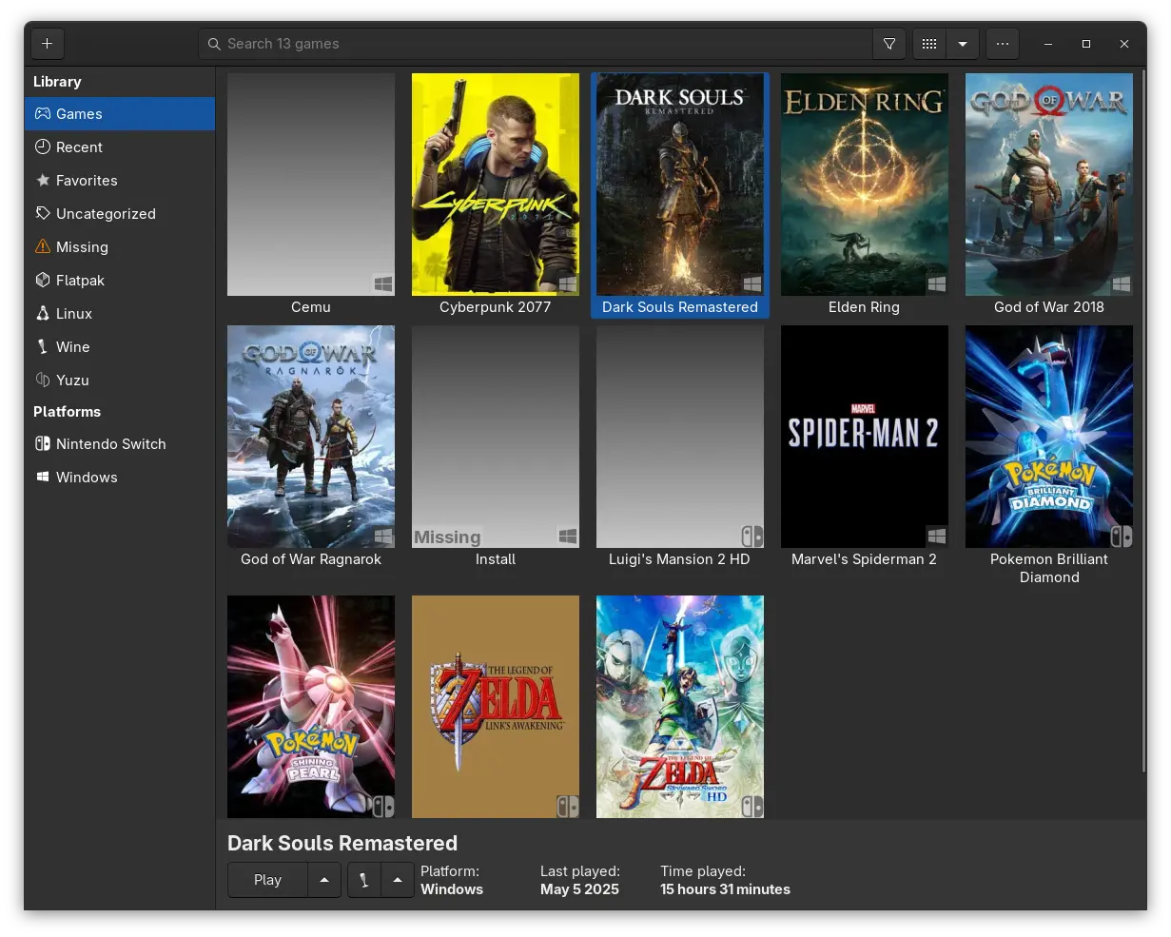The height and width of the screenshot is (937, 1171).
Task: Click the Recent clock icon
Action: 43,147
